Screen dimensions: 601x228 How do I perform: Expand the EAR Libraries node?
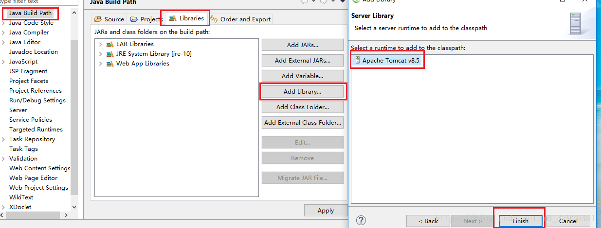(x=101, y=44)
